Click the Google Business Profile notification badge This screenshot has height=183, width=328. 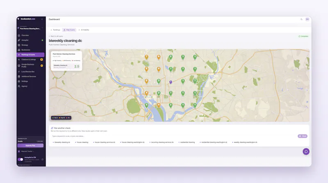pos(42,65)
